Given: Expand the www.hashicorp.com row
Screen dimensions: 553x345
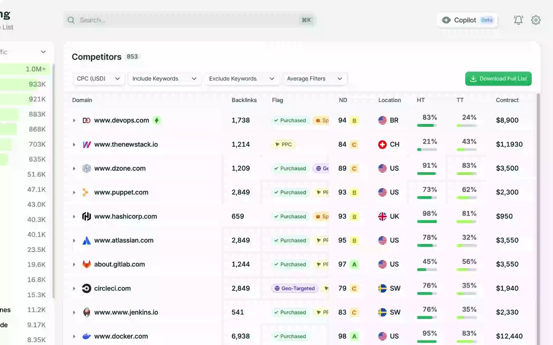Looking at the screenshot, I should coord(74,216).
